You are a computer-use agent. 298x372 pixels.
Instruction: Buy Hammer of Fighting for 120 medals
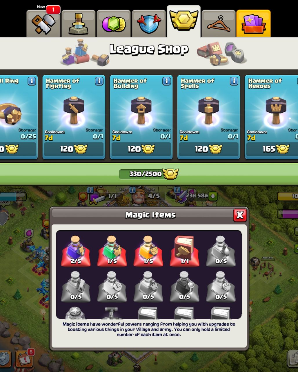click(74, 149)
